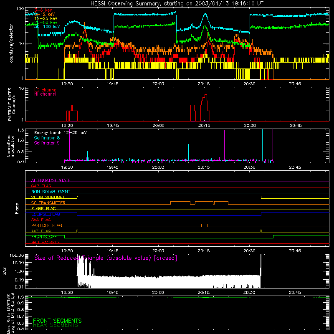Image resolution: width=334 pixels, height=334 pixels.
Task: Select the red 3-6 keV legend label
Action: click(43, 10)
